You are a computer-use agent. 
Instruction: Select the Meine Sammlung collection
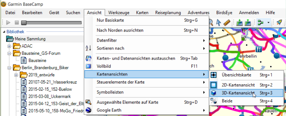30,39
